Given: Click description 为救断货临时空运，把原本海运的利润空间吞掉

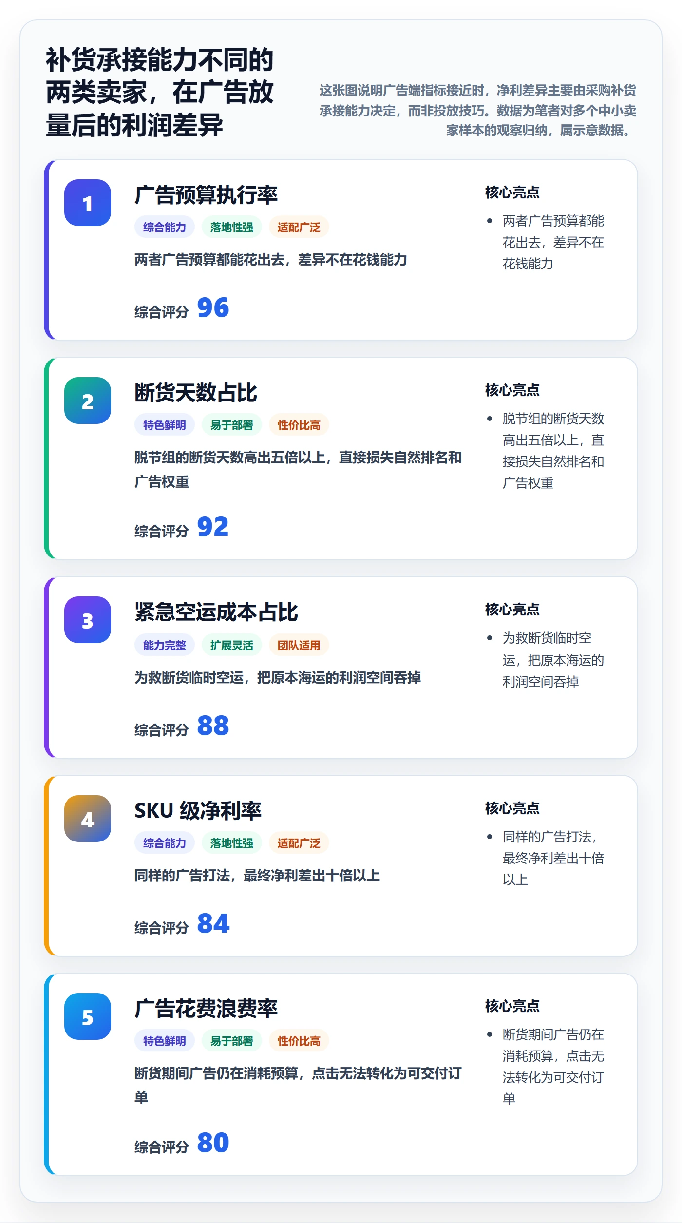Looking at the screenshot, I should pyautogui.click(x=278, y=678).
